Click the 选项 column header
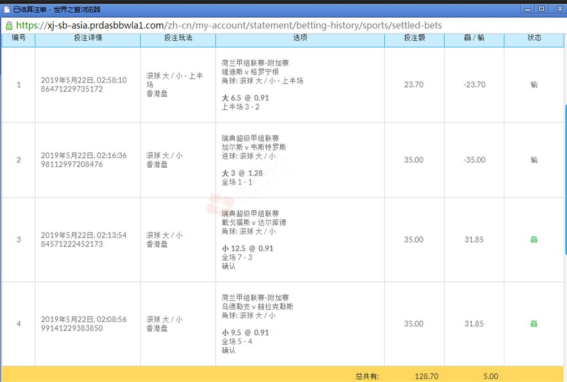The image size is (567, 382). 300,38
